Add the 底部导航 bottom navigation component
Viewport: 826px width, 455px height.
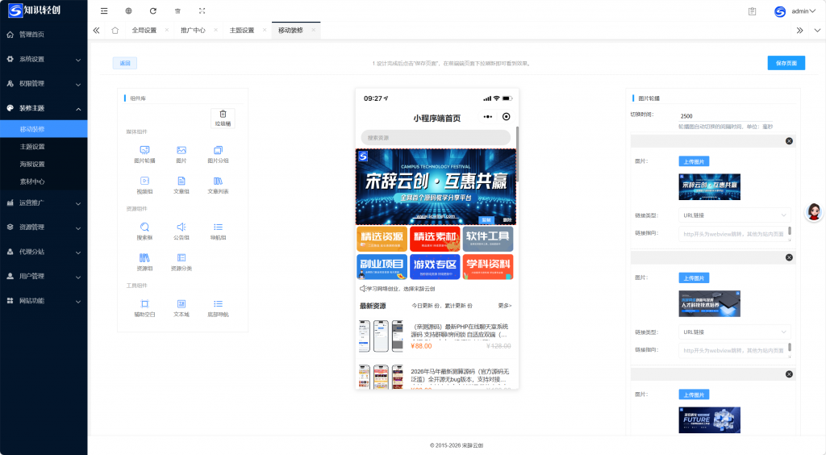[218, 308]
